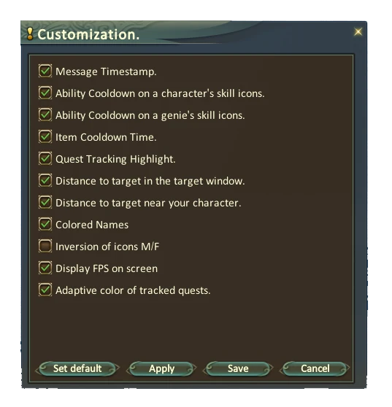Uncheck the Message Timestamp checkbox
392x407 pixels.
click(45, 71)
